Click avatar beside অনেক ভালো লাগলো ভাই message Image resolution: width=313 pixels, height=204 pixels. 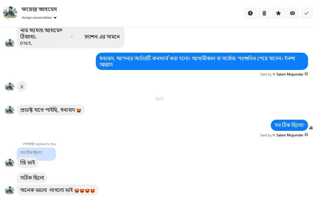(10, 190)
